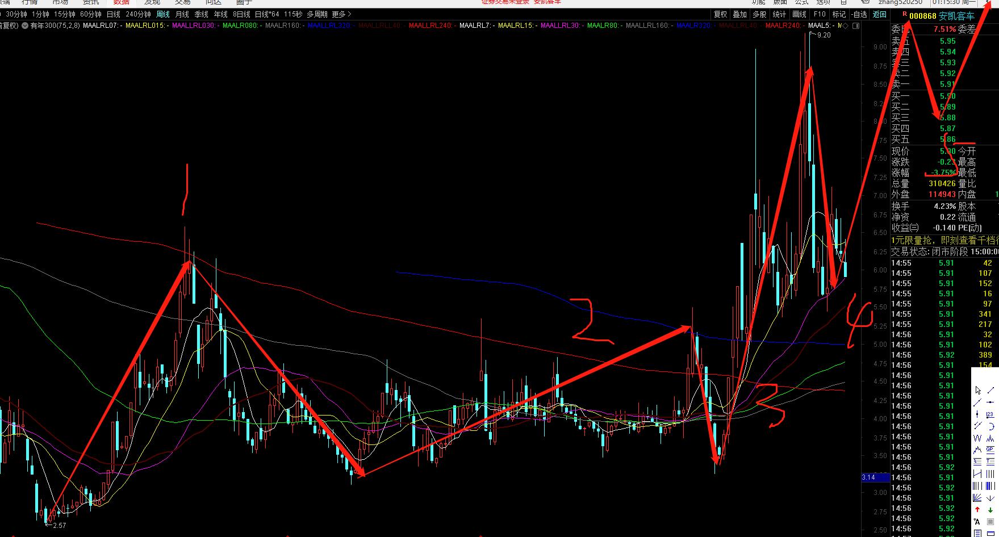
Task: Select the green down-arrow marker tool
Action: 990,508
